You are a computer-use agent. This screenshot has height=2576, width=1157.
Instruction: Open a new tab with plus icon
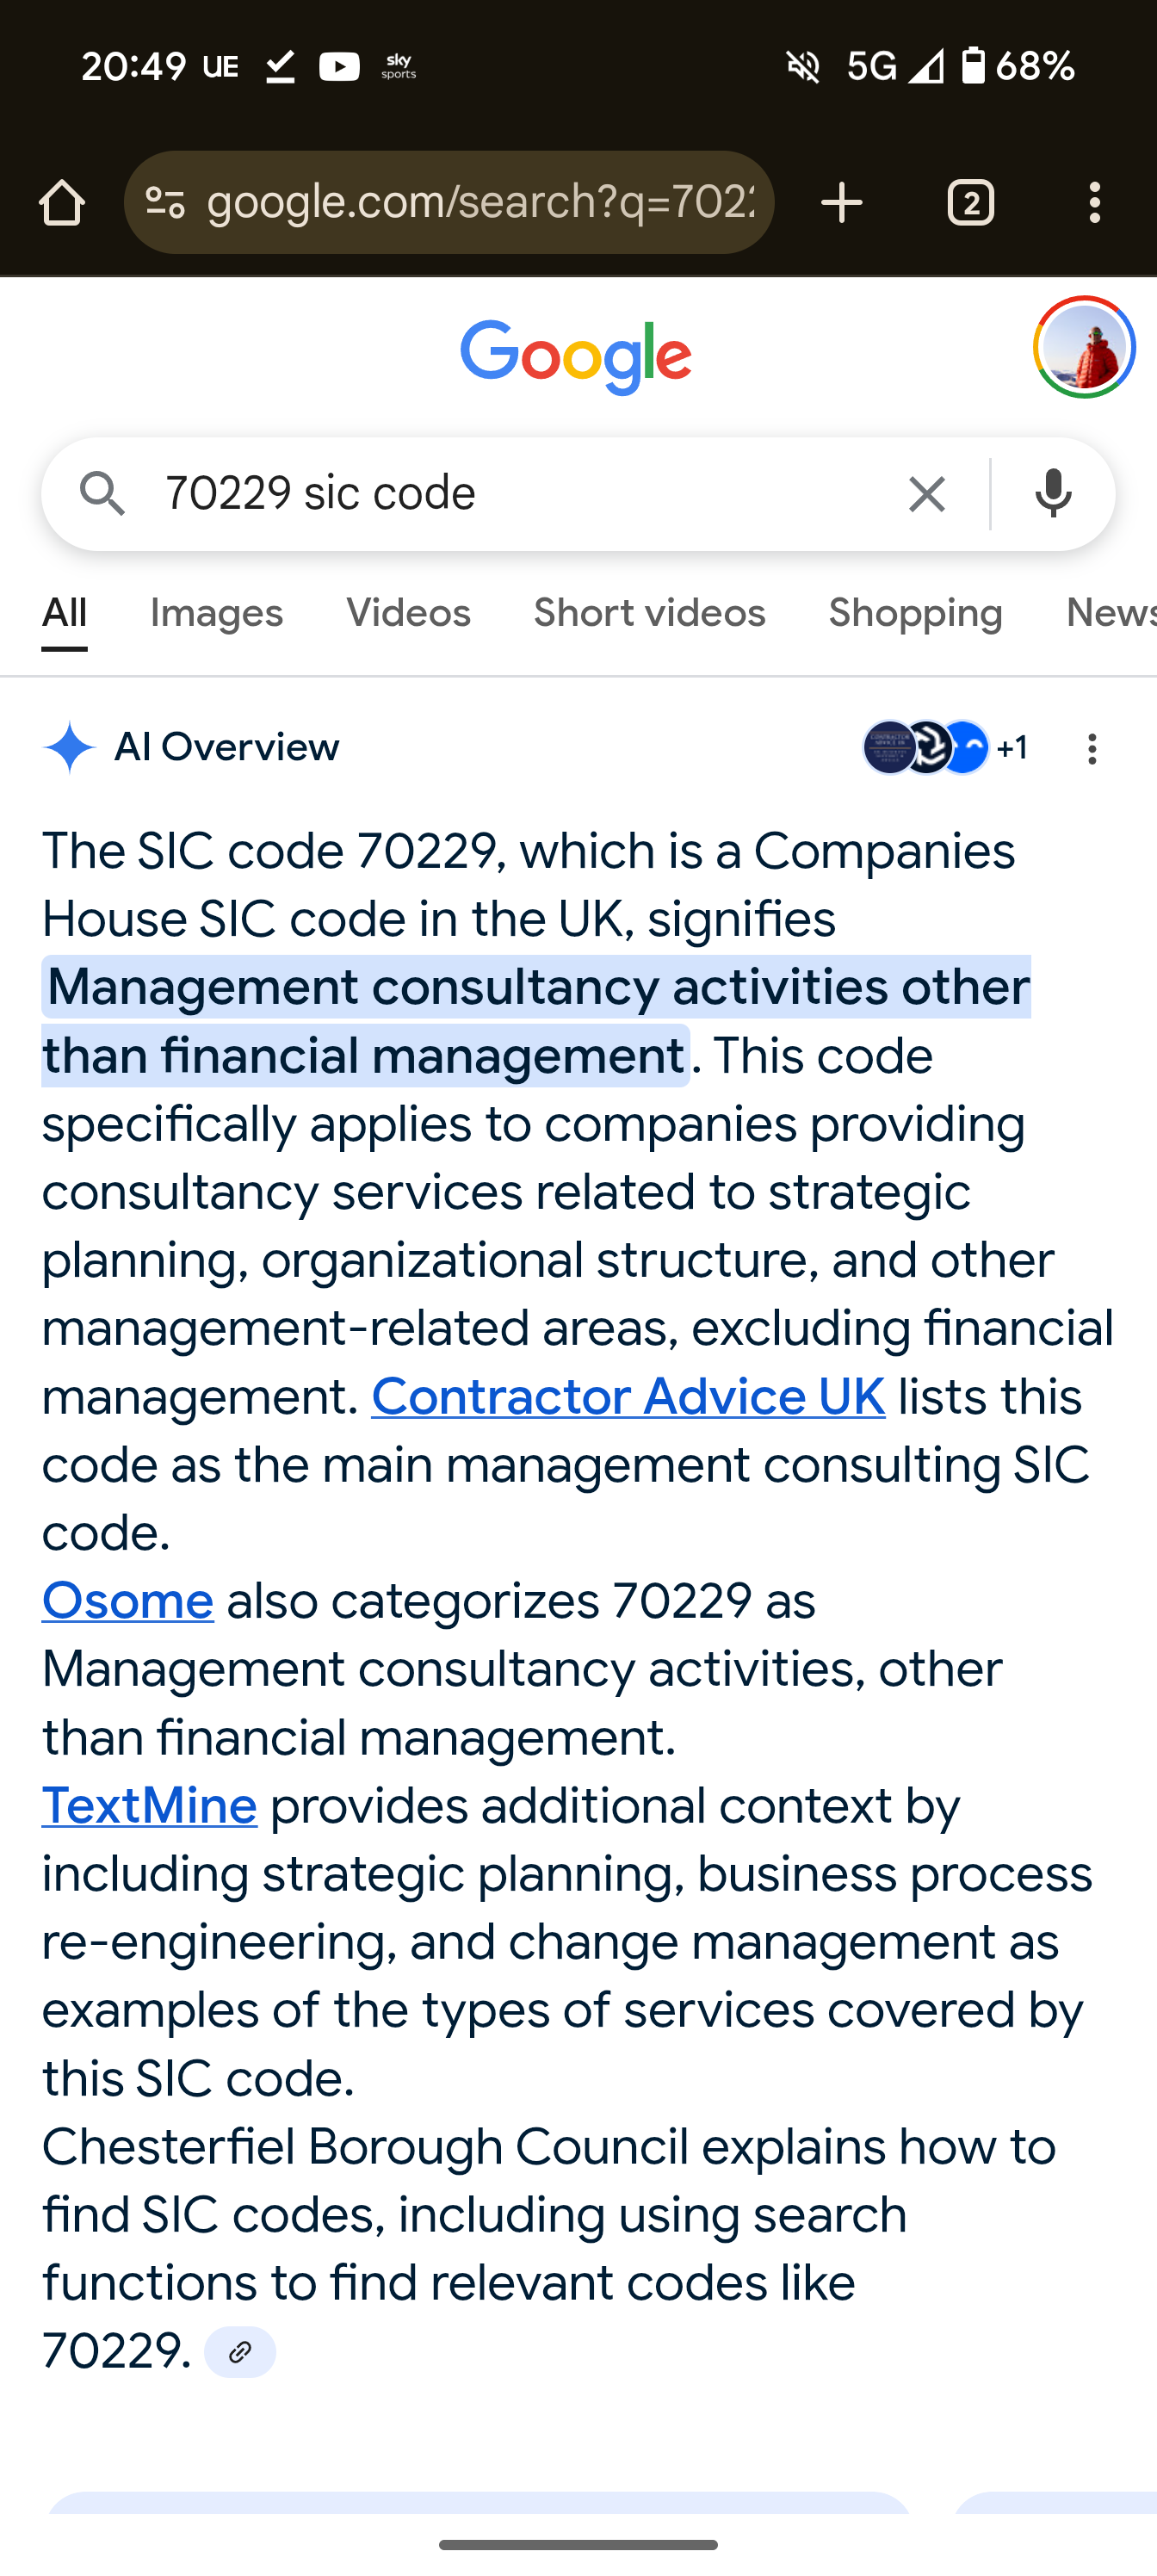coord(842,203)
